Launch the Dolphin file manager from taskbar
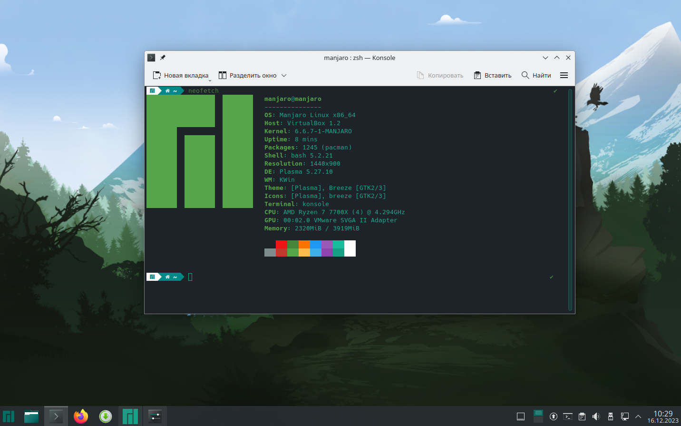This screenshot has width=681, height=426. 31,416
